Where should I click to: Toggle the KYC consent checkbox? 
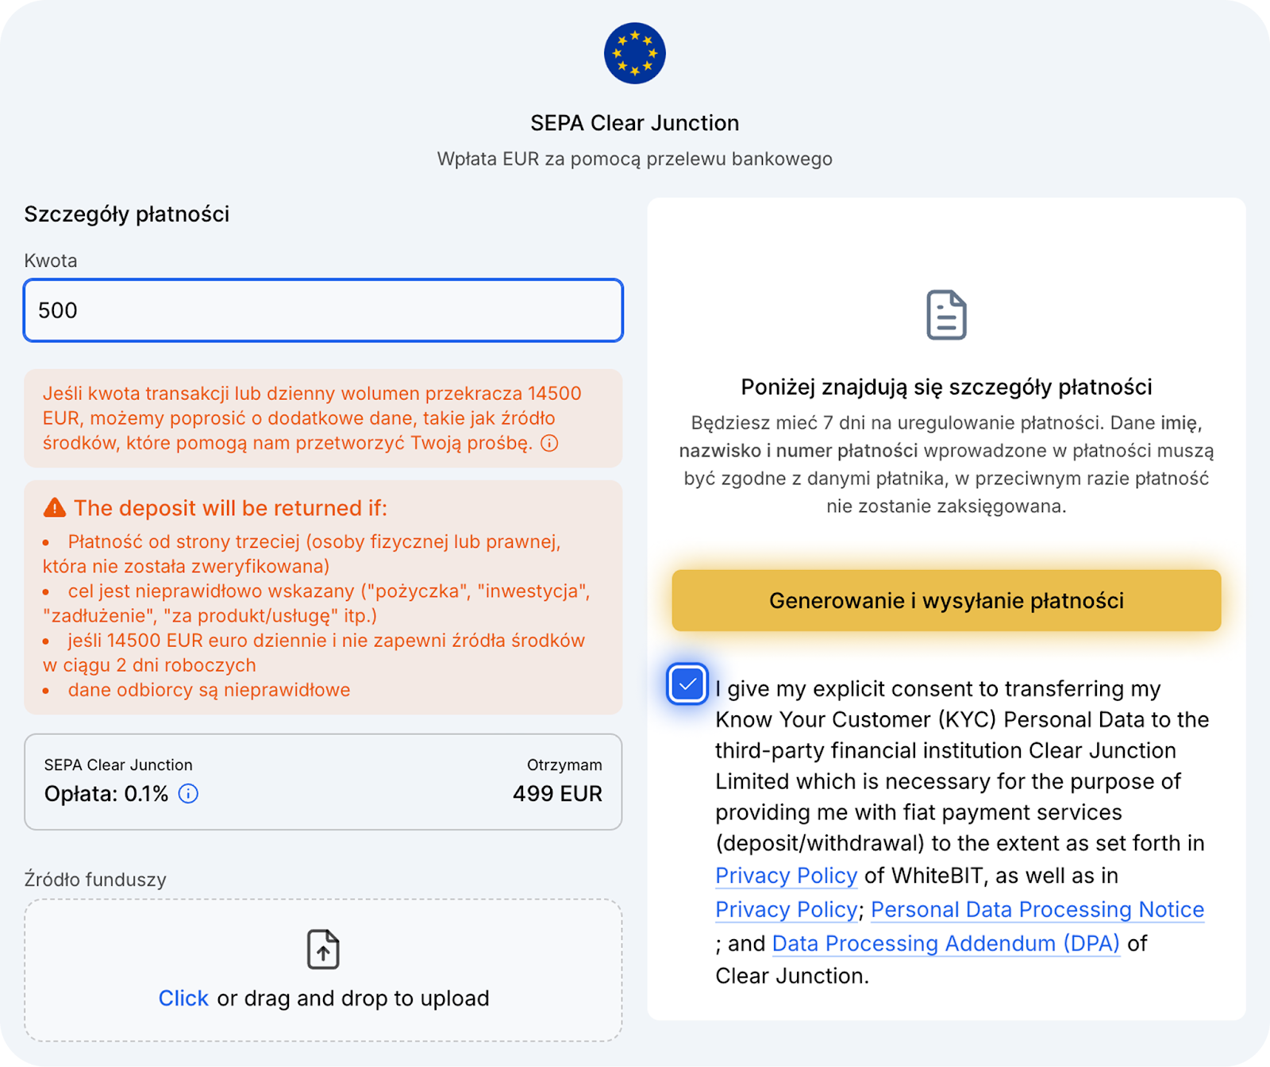click(x=687, y=684)
